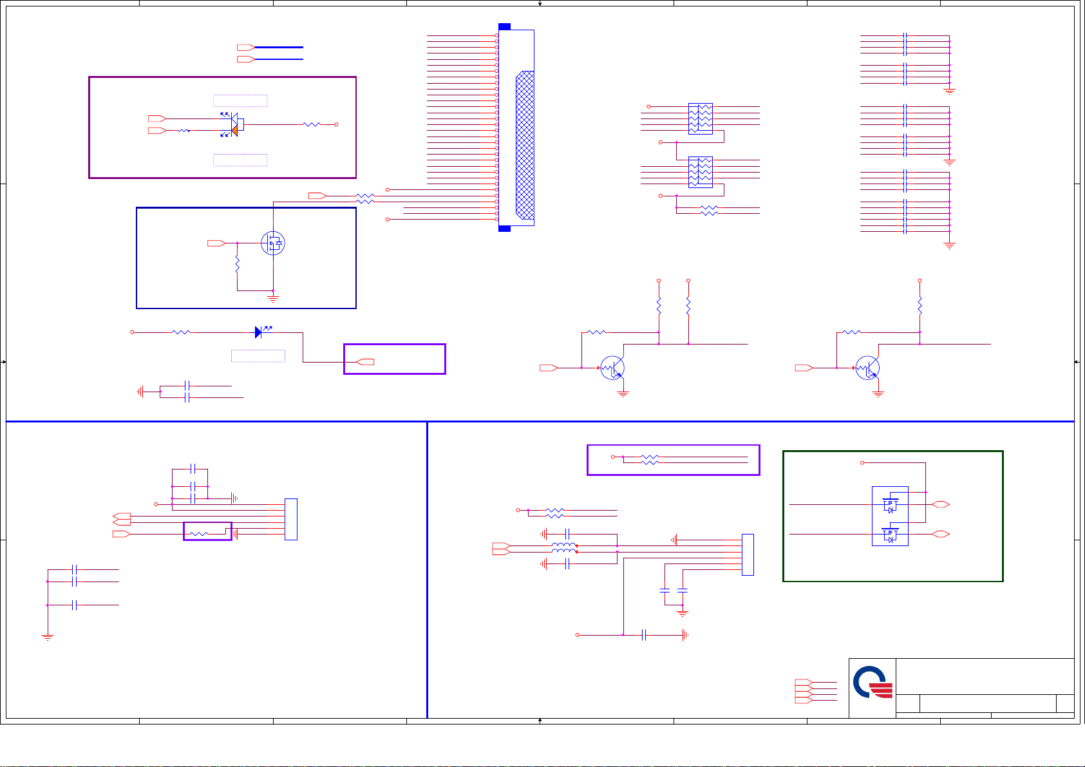1085x767 pixels.
Task: Select the ground symbol under the left transistor
Action: (623, 393)
